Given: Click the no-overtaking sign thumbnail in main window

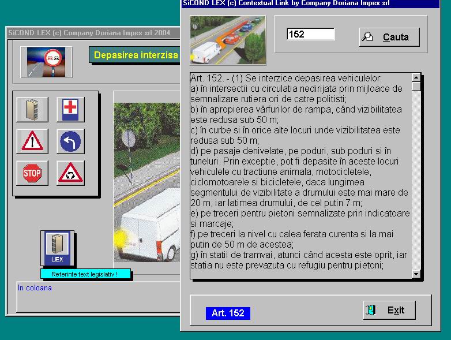Looking at the screenshot, I should [46, 62].
